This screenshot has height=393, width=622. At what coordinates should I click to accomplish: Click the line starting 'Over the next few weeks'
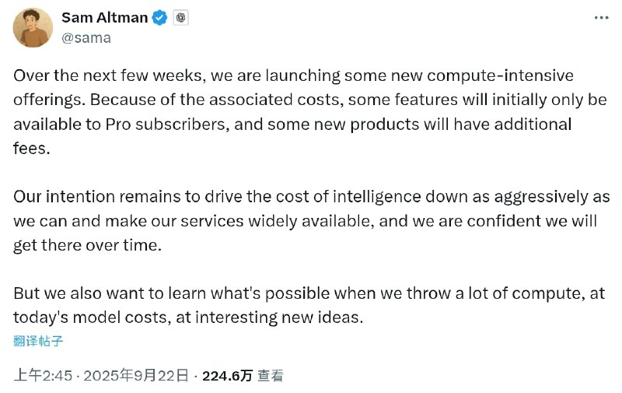coord(294,75)
